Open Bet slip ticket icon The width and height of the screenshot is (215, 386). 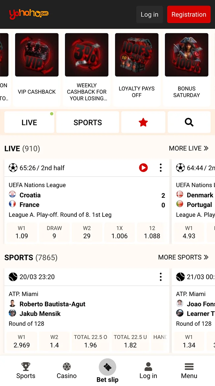[x=107, y=367]
